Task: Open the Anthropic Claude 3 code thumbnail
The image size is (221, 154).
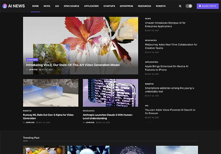Action: tap(110, 93)
